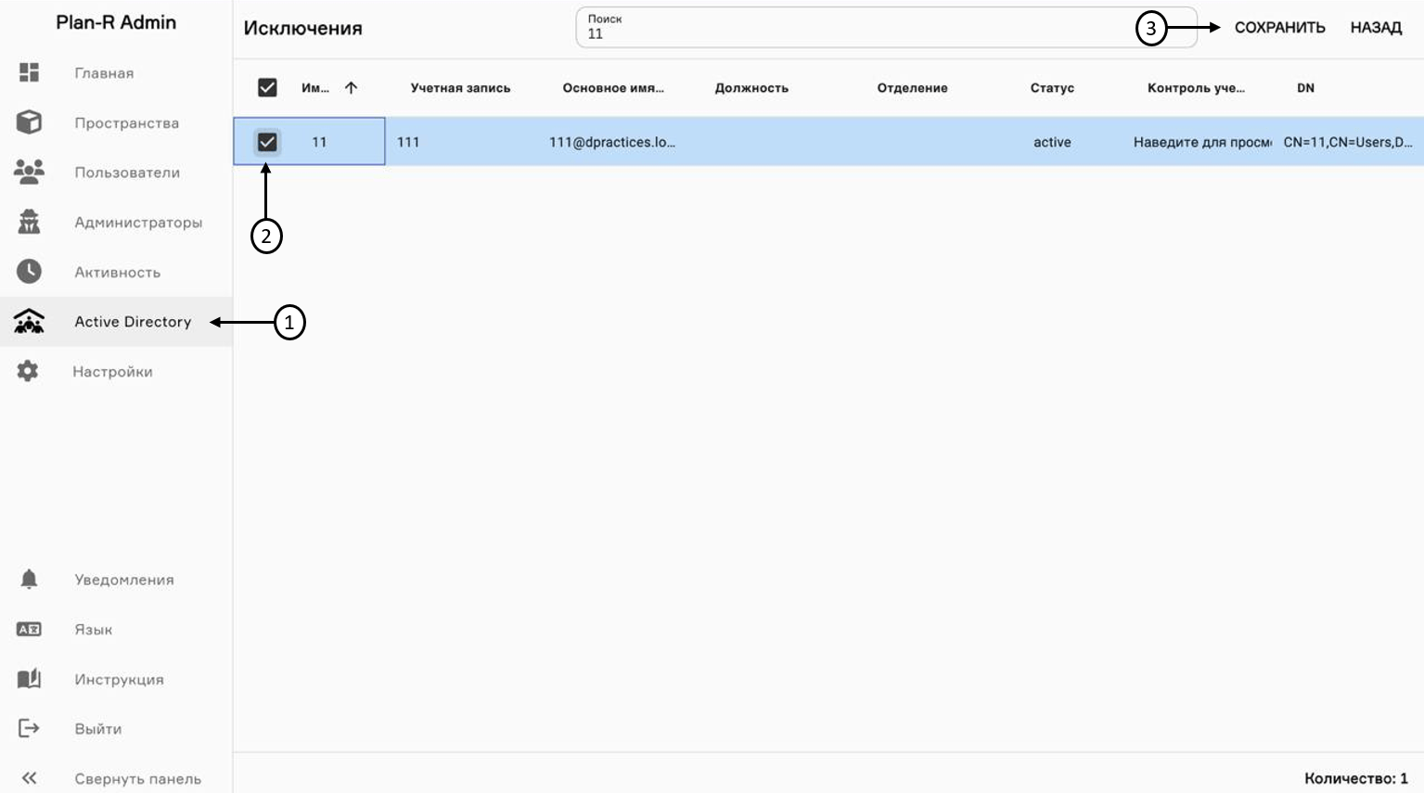1424x793 pixels.
Task: Open the Язык language icon
Action: pyautogui.click(x=29, y=629)
